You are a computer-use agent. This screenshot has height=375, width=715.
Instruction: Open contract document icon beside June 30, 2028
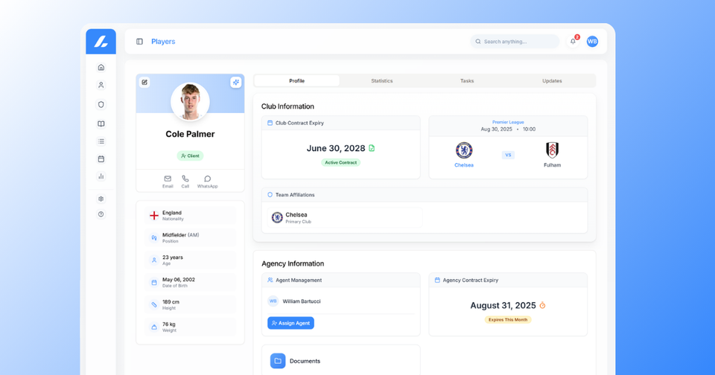[372, 148]
